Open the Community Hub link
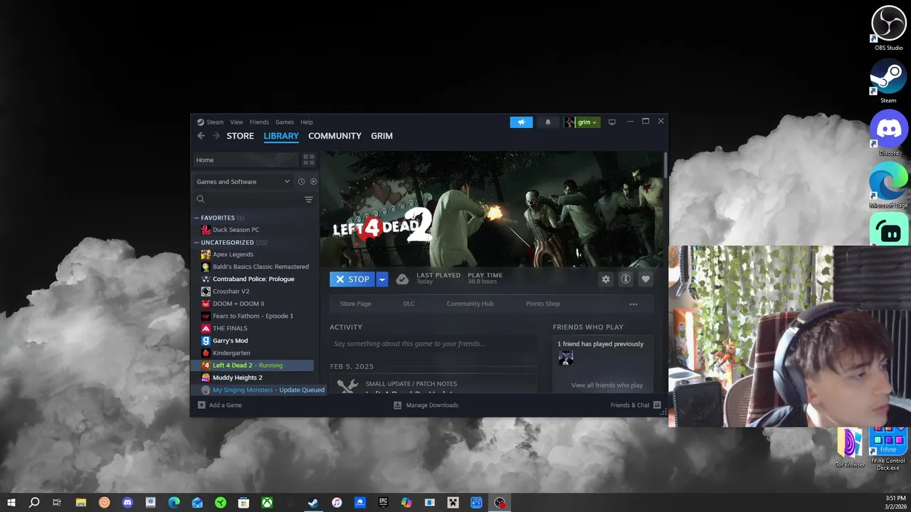 (x=470, y=304)
